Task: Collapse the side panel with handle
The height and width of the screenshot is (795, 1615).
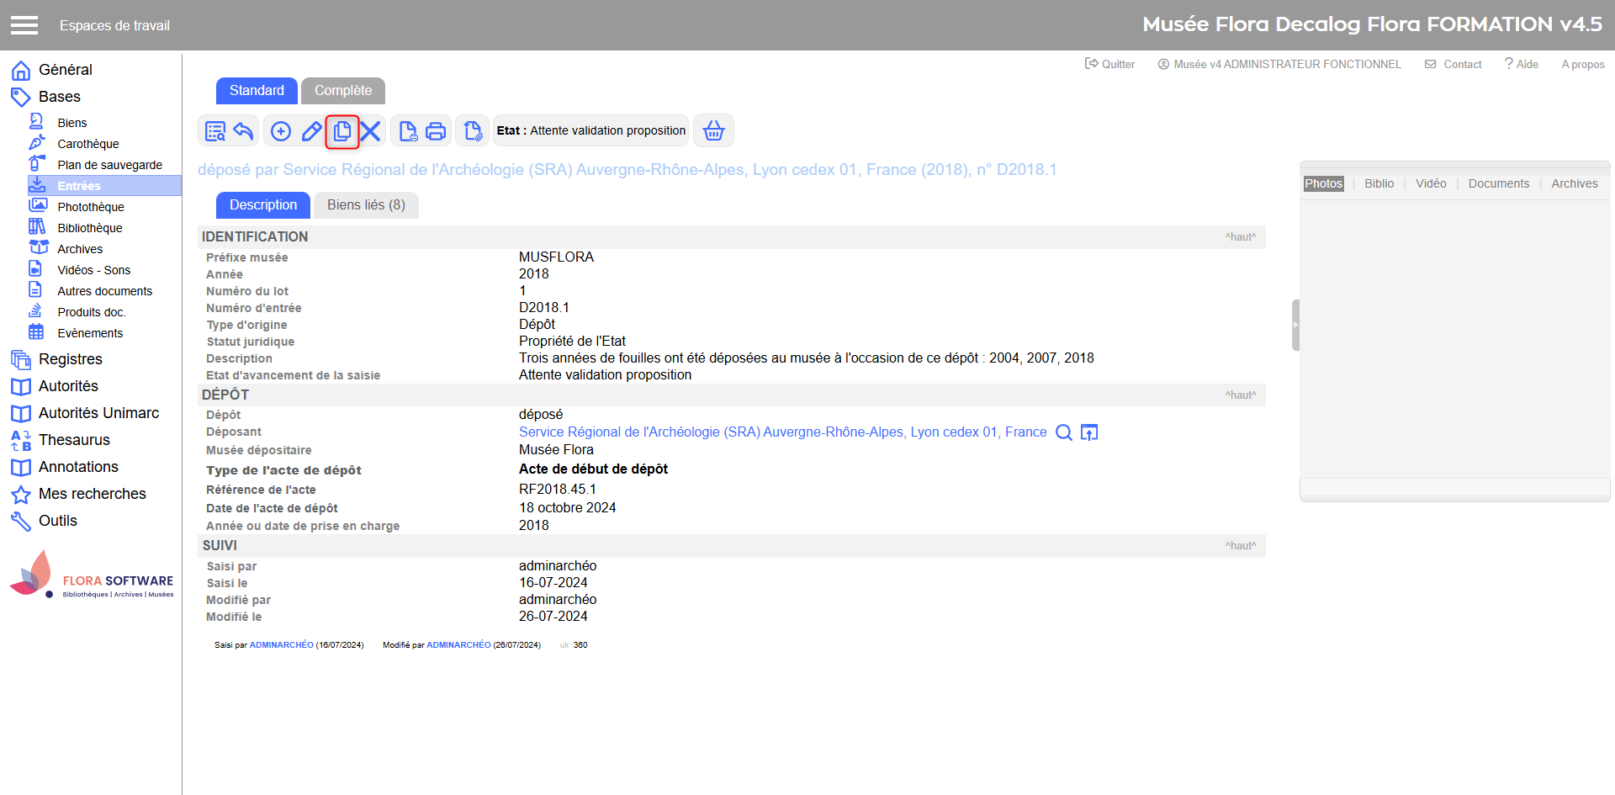Action: point(1295,325)
